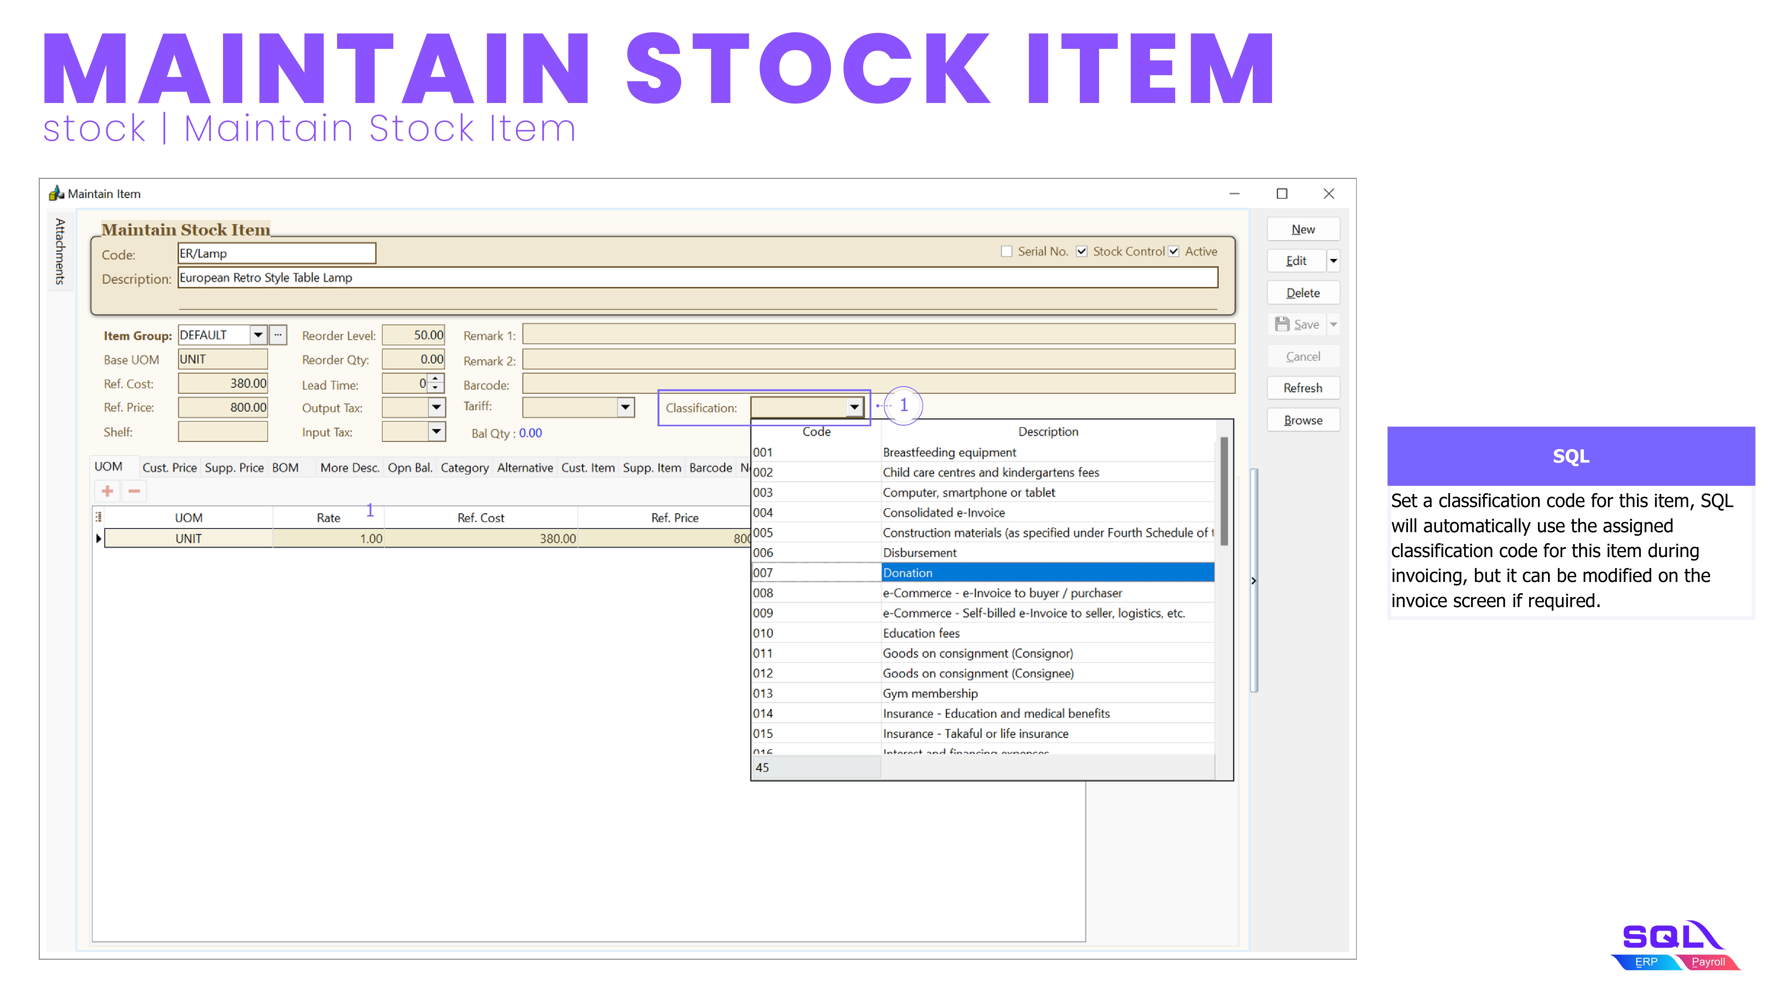Click the Save button with disk icon
The height and width of the screenshot is (999, 1777).
point(1297,325)
